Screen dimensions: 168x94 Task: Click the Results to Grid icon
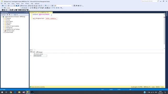click(48, 8)
